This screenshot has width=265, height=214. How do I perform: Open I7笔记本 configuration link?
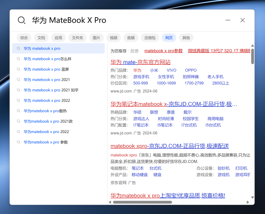pos(141,125)
